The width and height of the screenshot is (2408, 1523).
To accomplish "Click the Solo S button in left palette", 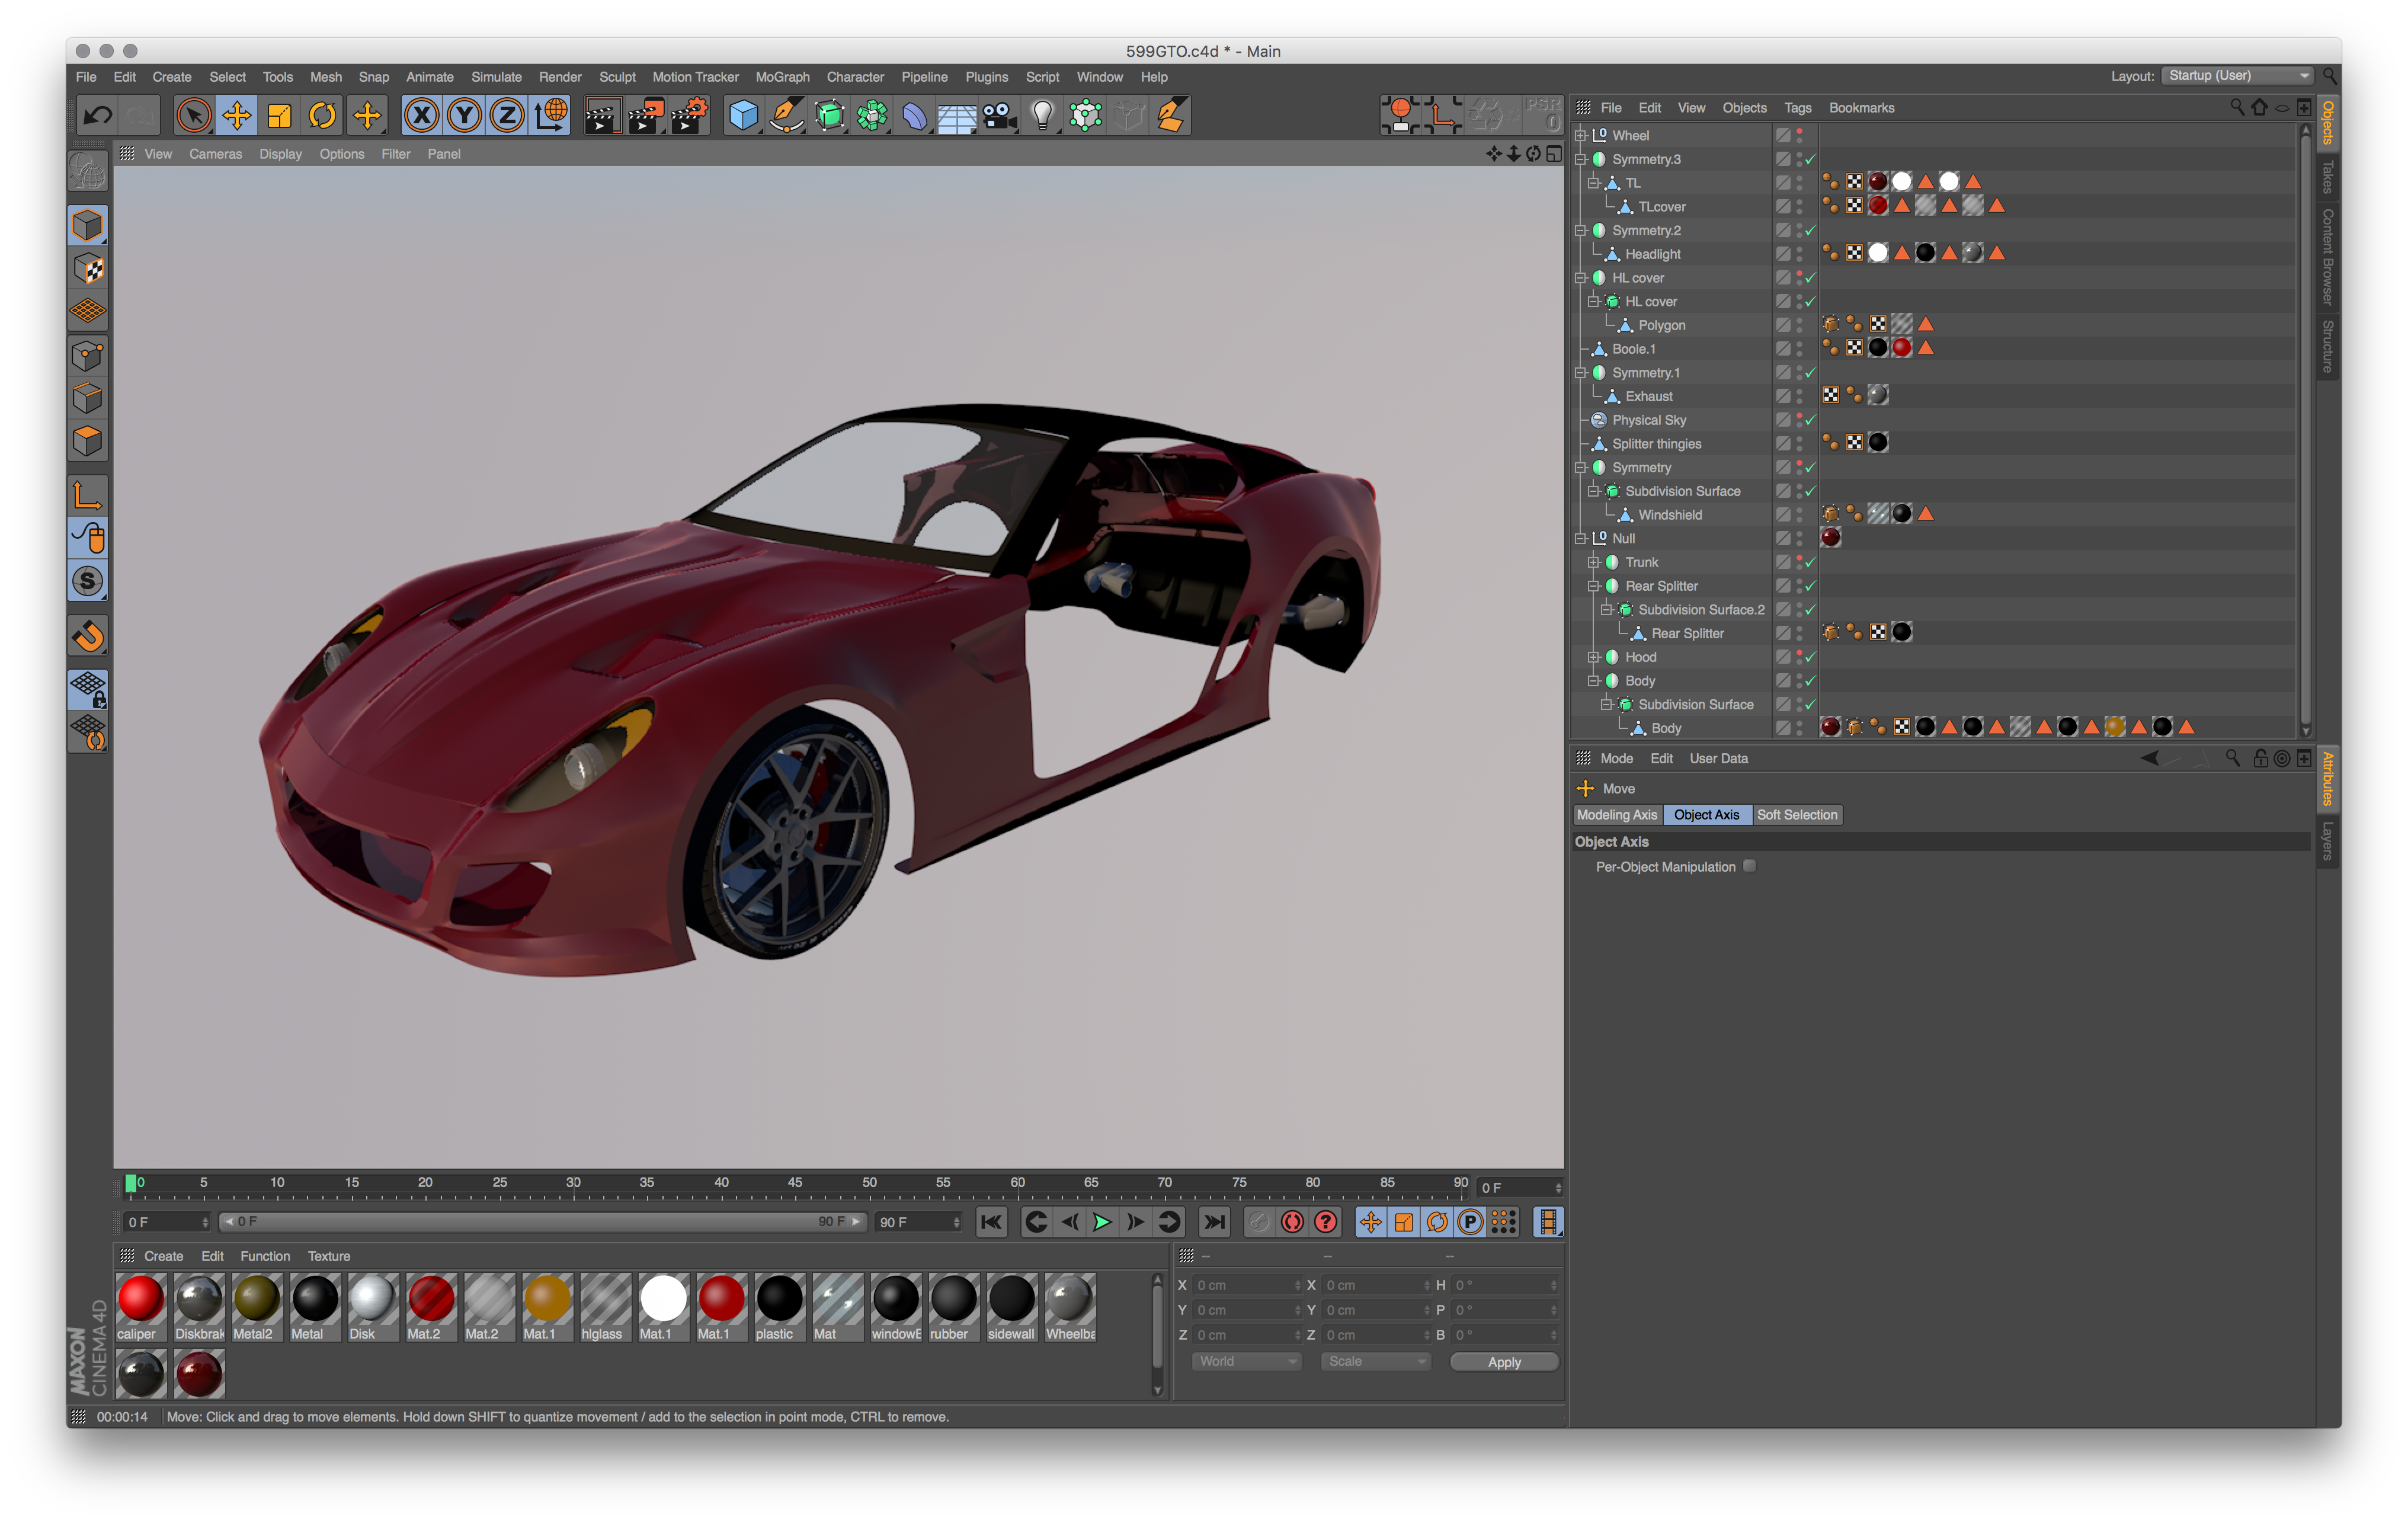I will [88, 581].
